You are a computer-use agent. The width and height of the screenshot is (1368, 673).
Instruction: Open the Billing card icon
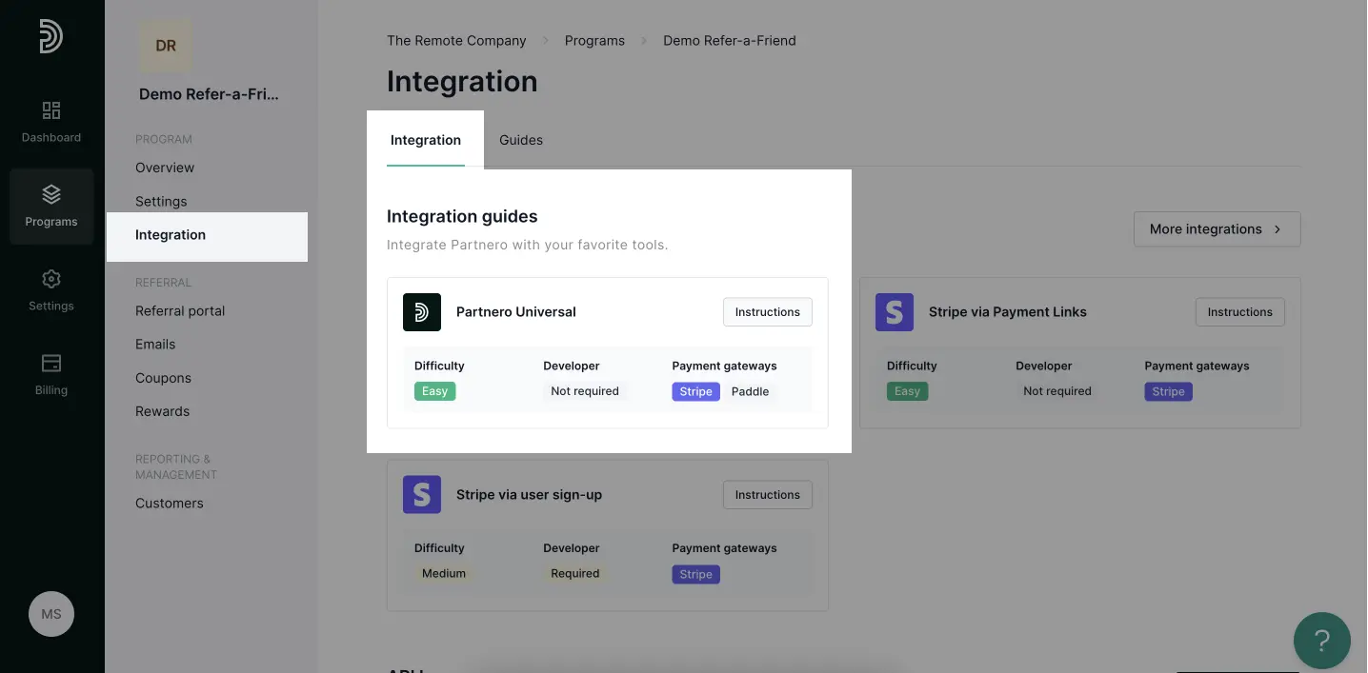[51, 363]
